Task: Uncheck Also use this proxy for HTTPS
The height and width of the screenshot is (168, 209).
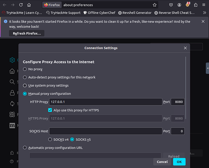Action: pyautogui.click(x=50, y=110)
